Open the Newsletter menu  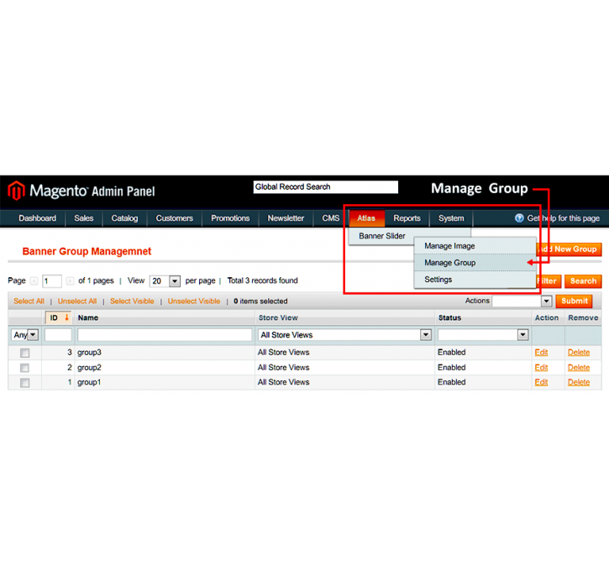click(x=286, y=218)
